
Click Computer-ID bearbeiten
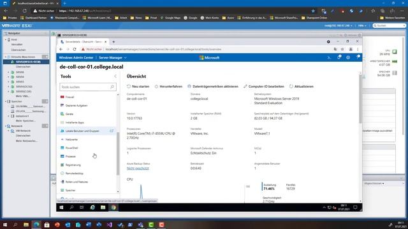click(x=264, y=87)
